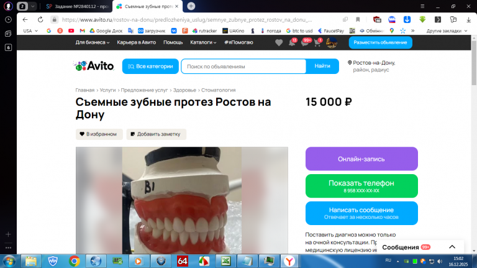Close the 'Съемные зубные протез' tab
477x268 pixels.
point(177,6)
